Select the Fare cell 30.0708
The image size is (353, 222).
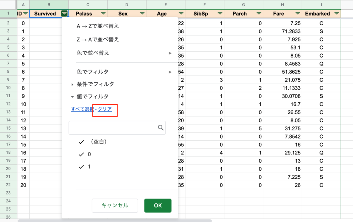point(282,96)
